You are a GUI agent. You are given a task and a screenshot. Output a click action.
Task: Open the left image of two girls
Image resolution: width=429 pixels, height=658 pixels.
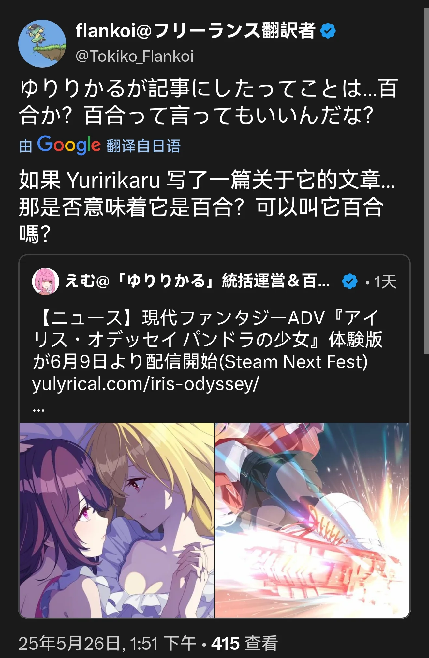click(117, 520)
